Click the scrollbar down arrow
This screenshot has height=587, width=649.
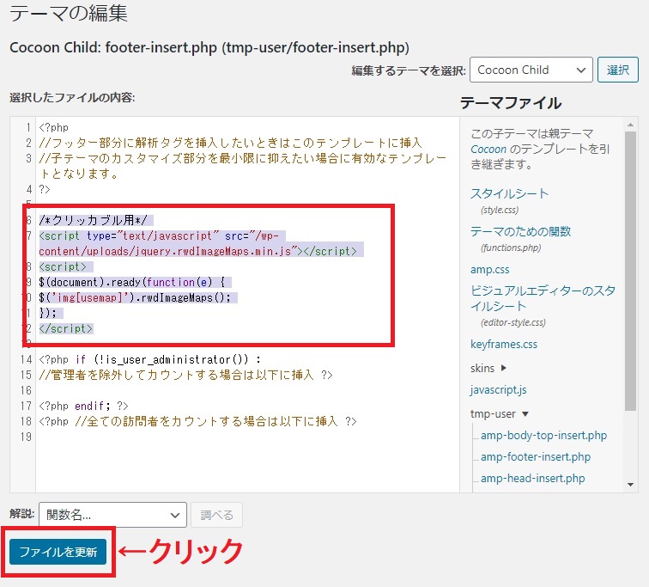(x=630, y=485)
